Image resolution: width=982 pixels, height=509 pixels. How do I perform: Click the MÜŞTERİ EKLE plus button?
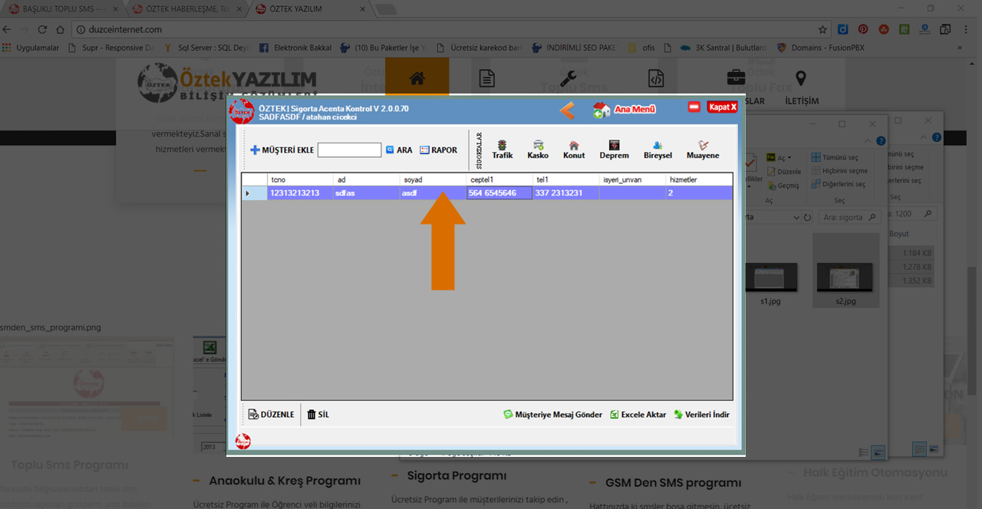(282, 150)
